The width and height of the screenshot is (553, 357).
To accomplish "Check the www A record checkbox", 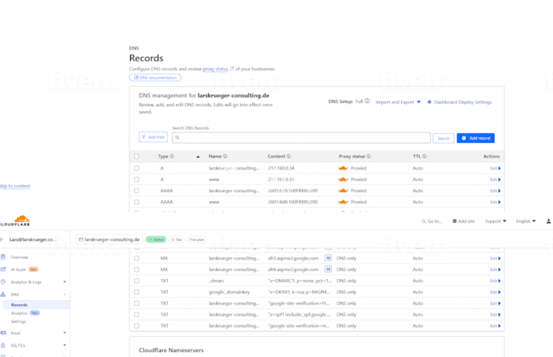I will (137, 179).
